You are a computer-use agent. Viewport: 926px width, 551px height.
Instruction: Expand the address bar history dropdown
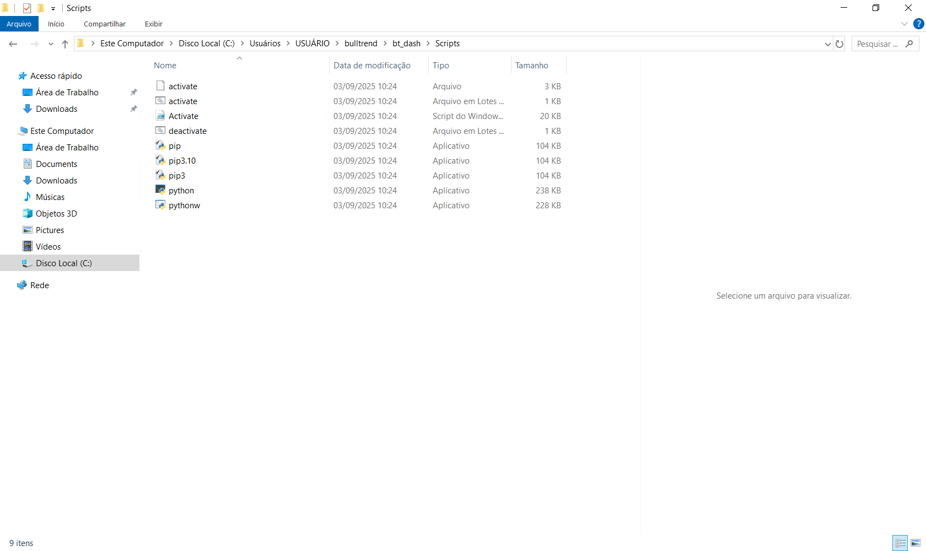[x=827, y=44]
